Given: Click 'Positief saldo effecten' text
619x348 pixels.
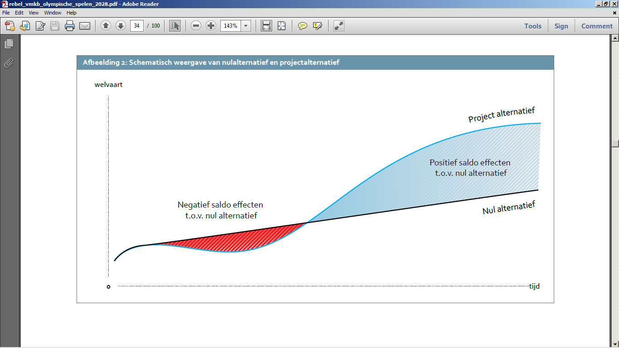Looking at the screenshot, I should click(x=470, y=163).
